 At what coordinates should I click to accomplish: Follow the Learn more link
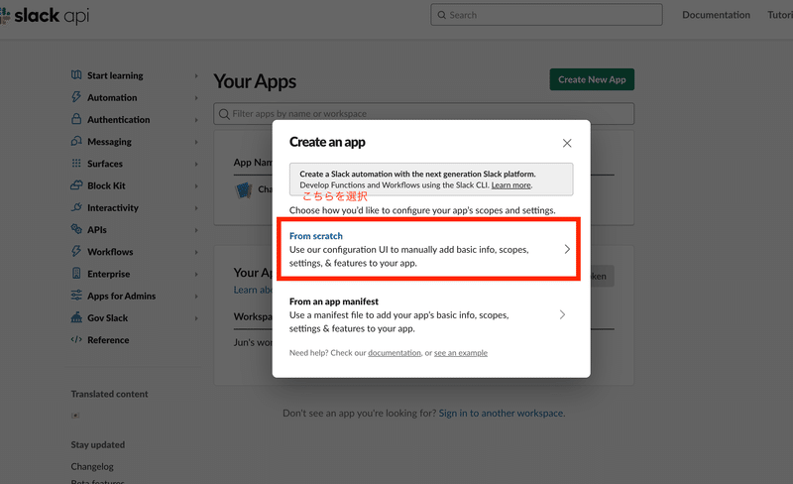(x=510, y=185)
